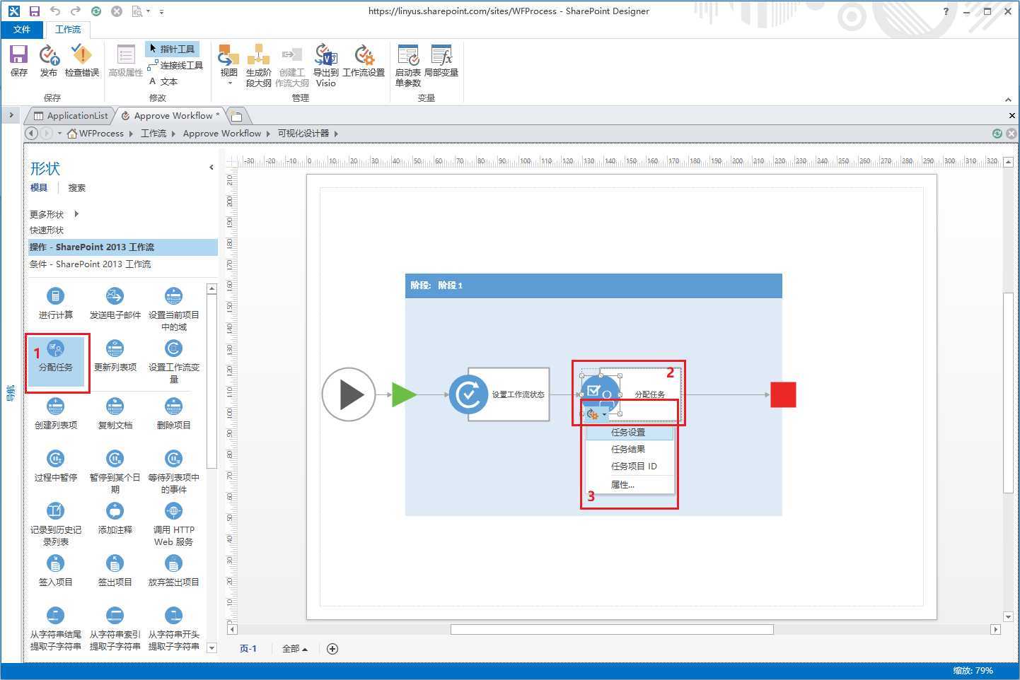Select 条件 - SharePoint 2013 工作流 stencil
Viewport: 1020px width, 680px height.
coord(123,264)
